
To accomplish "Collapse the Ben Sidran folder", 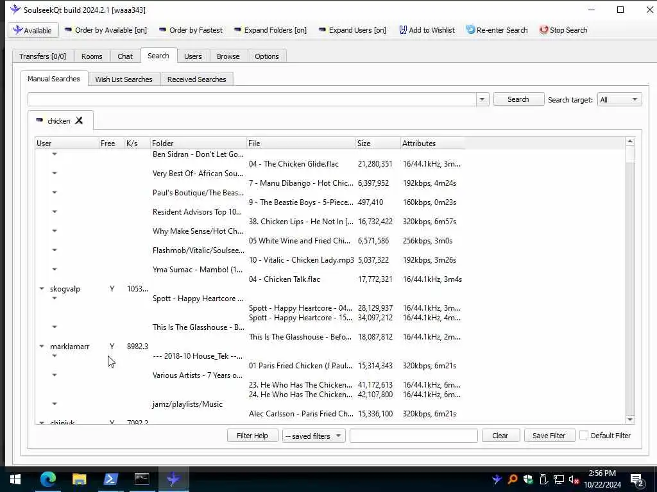I will 55,154.
